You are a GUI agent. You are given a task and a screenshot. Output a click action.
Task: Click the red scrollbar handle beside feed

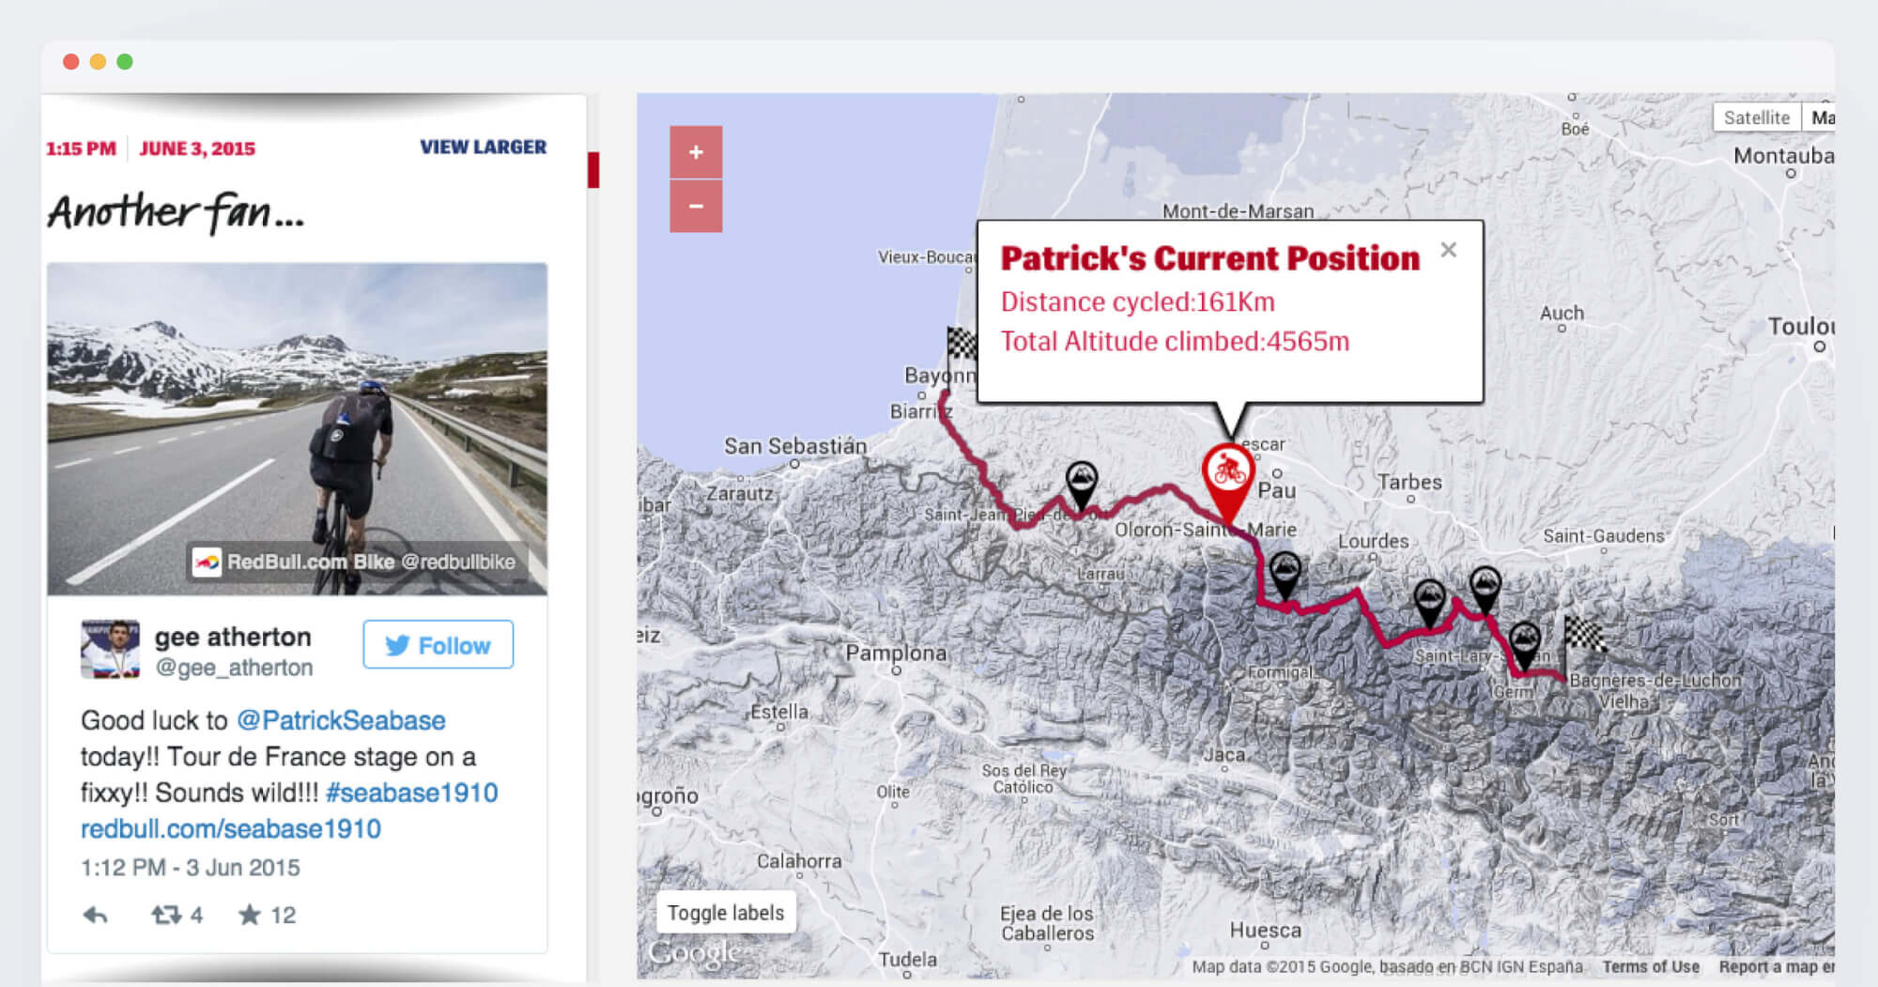pos(593,170)
